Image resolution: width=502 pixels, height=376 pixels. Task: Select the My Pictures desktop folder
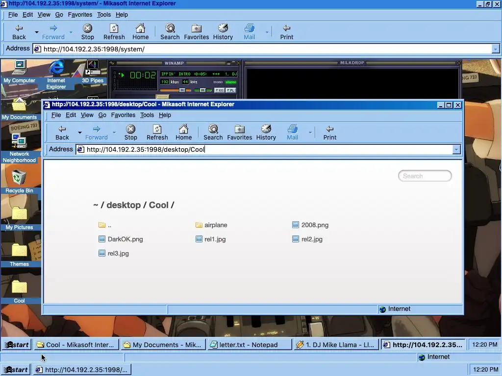click(19, 218)
